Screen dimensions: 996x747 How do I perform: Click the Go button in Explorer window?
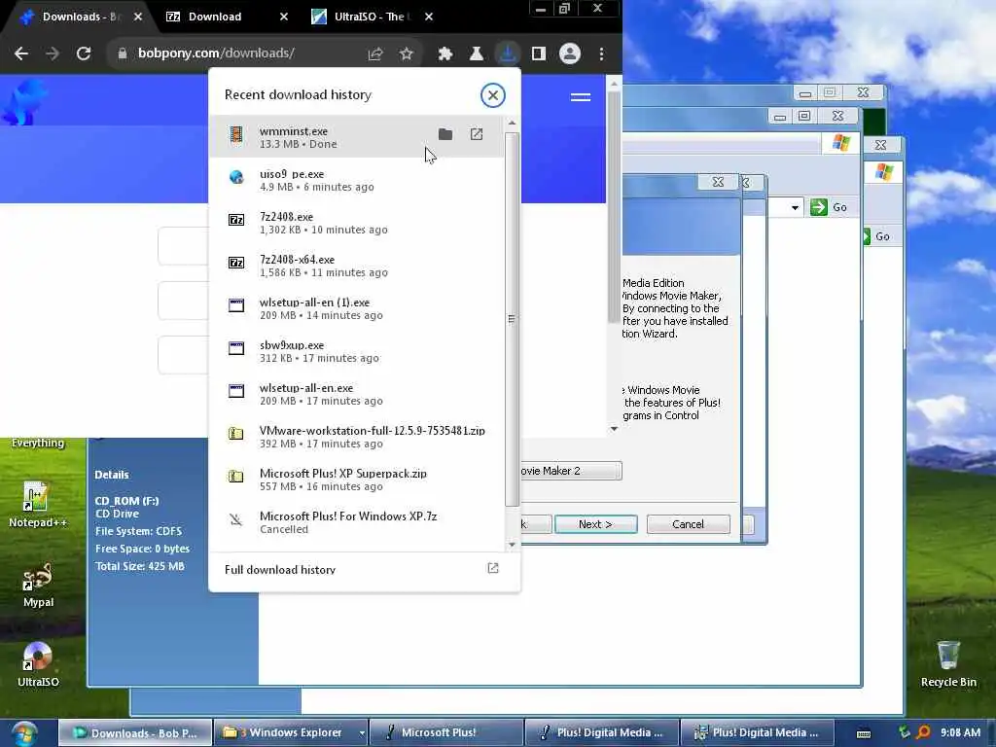(830, 207)
